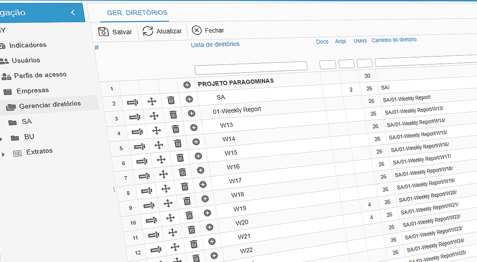
Task: Close the screen with Fechar
Action: click(208, 30)
